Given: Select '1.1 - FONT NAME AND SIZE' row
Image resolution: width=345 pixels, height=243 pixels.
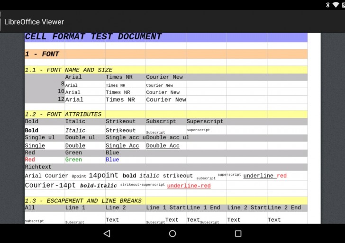Looking at the screenshot, I should coord(69,70).
